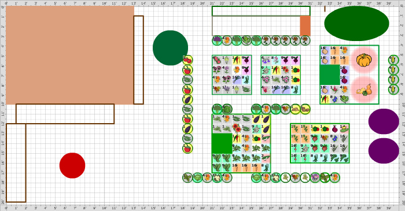The image size is (405, 211).
Task: Click the tall brown-outlined rectangle at bottom left
Action: pyautogui.click(x=16, y=163)
